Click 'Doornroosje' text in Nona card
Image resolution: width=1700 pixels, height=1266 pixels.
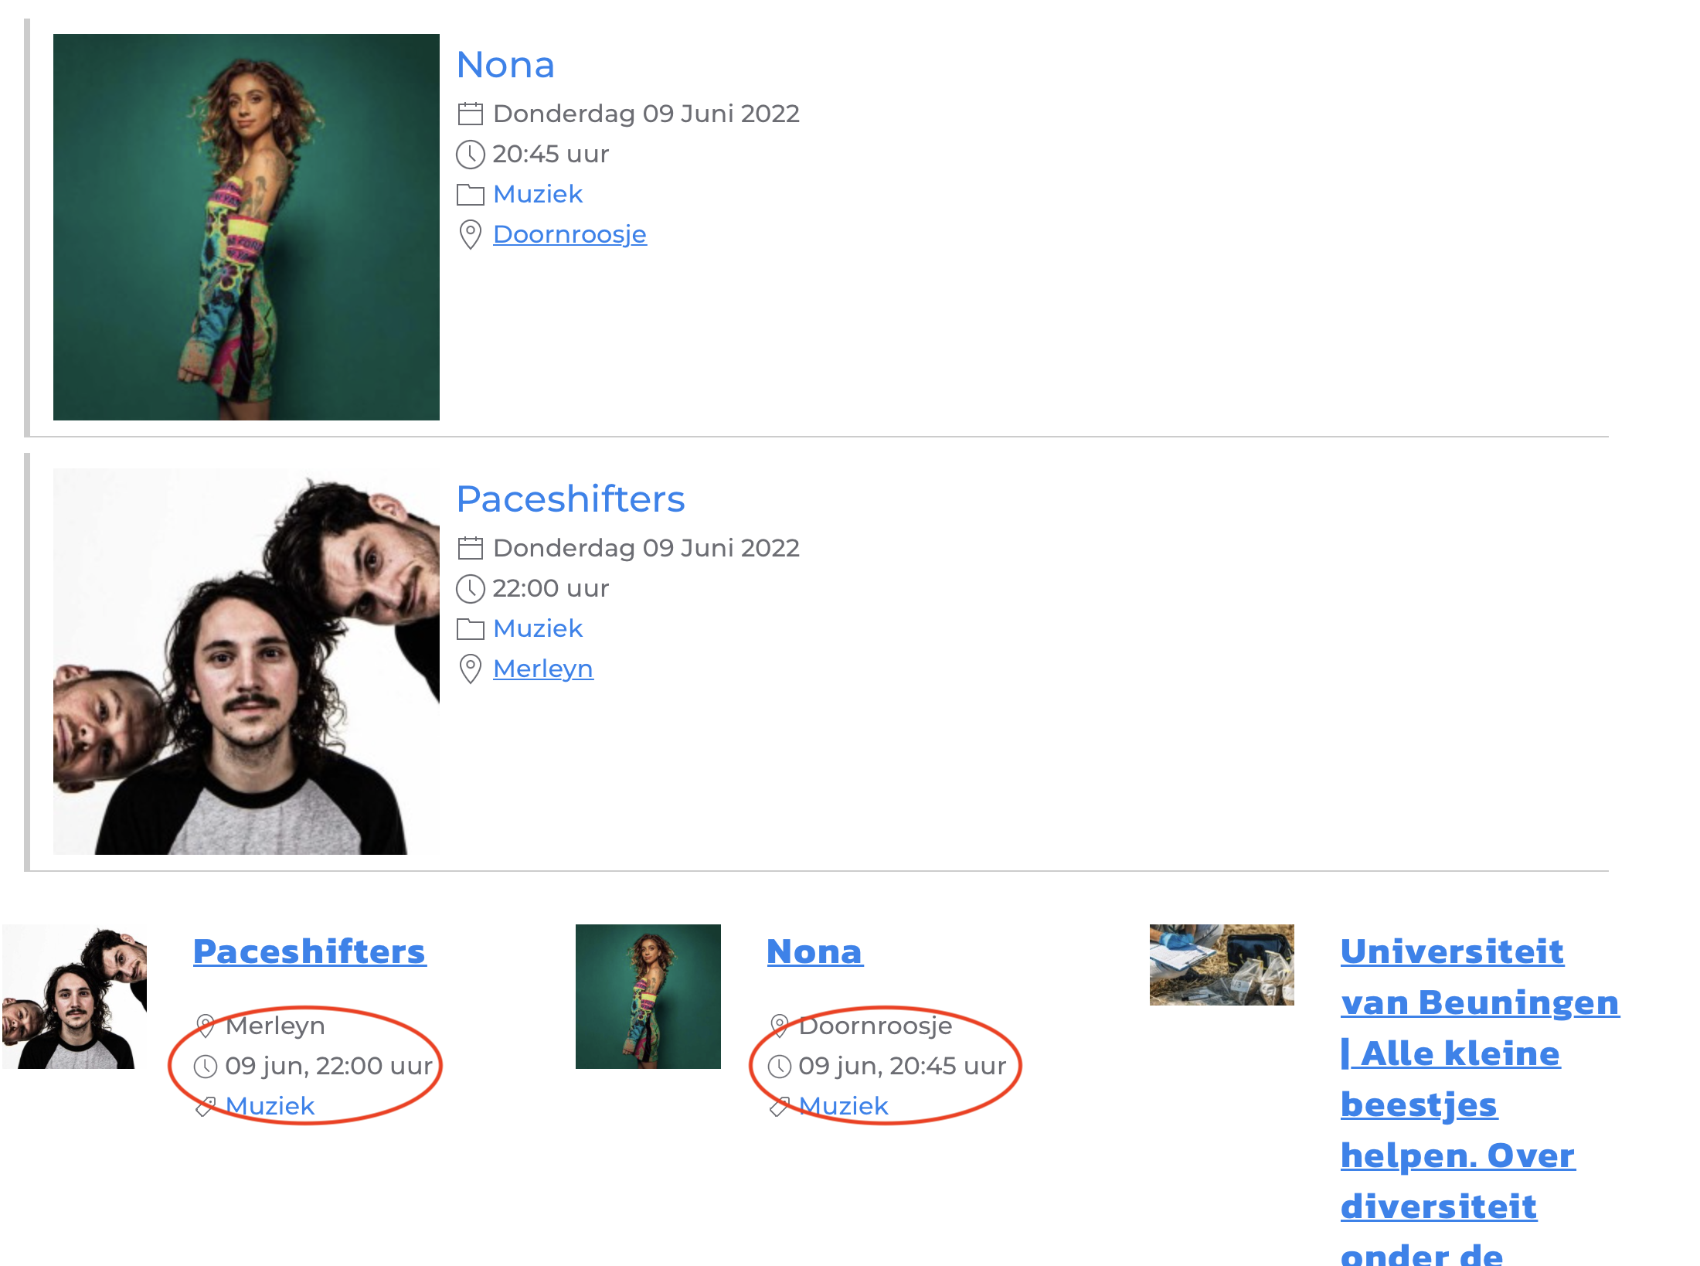875,1026
